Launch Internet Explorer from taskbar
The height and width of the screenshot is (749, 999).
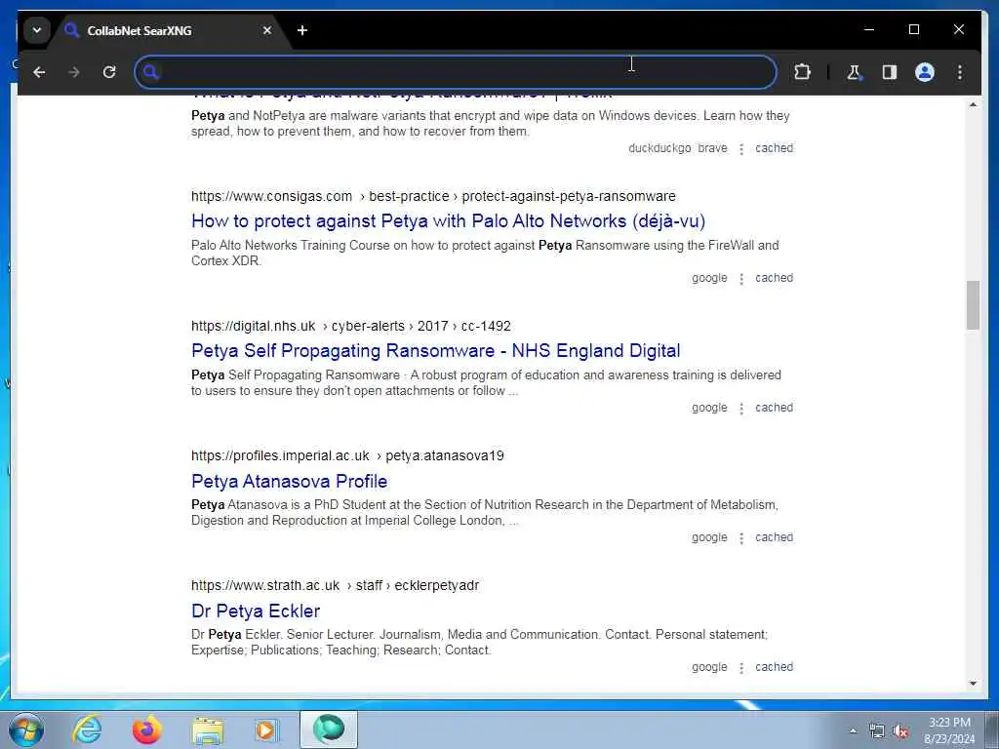click(87, 729)
